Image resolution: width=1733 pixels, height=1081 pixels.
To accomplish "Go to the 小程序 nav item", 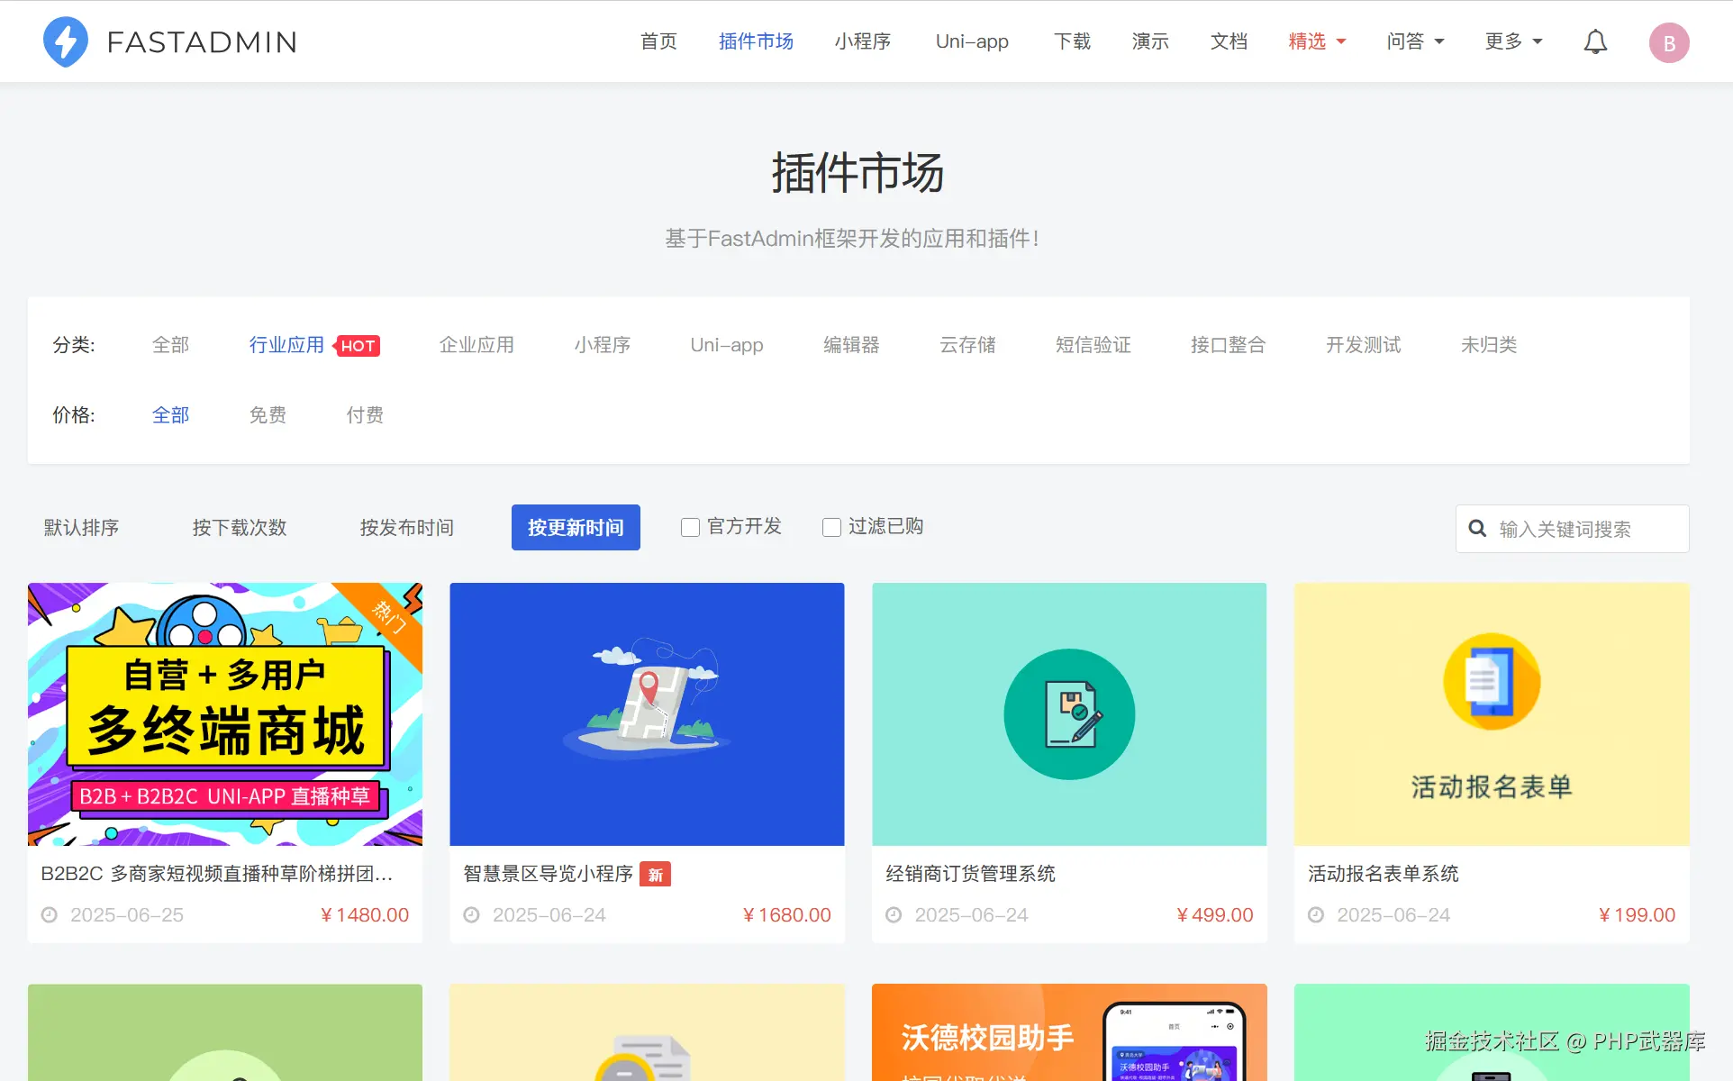I will (x=862, y=41).
